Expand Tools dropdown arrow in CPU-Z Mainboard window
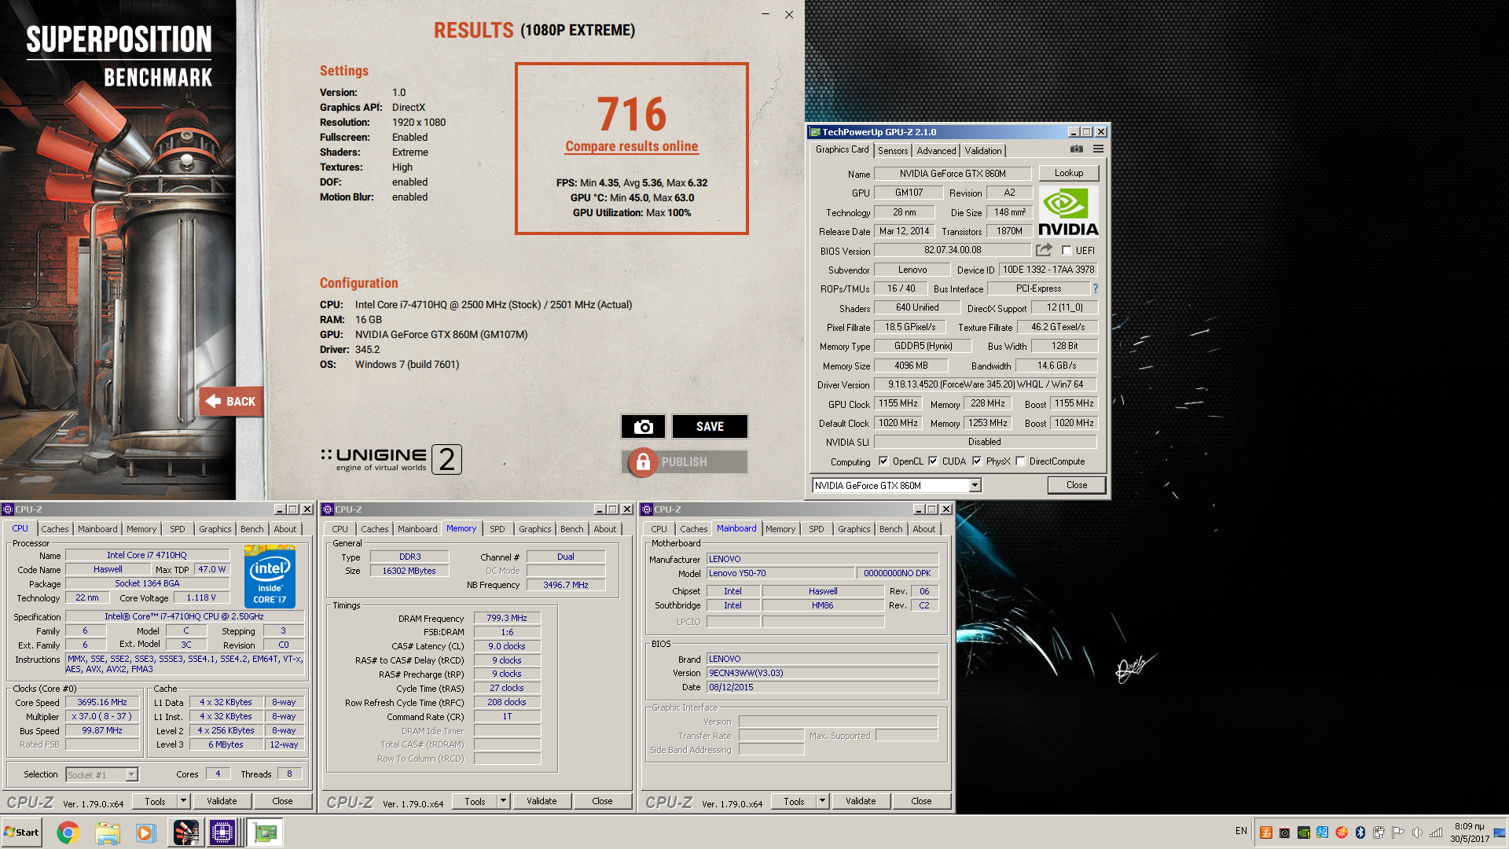The width and height of the screenshot is (1509, 849). [x=822, y=801]
